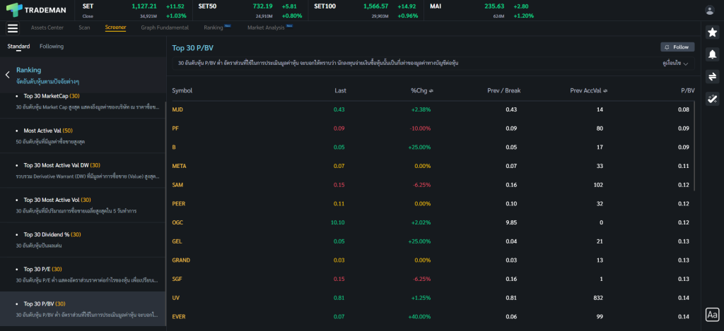Open the user profile icon
The image size is (724, 331).
[710, 10]
